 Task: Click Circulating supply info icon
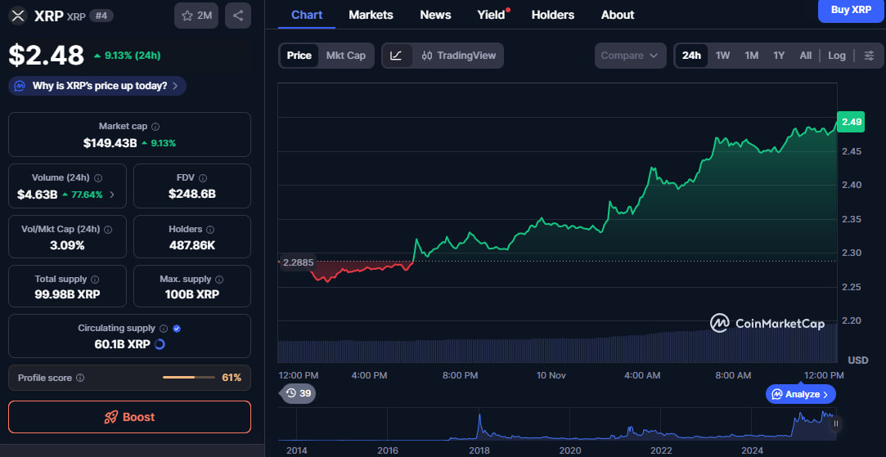pos(164,328)
